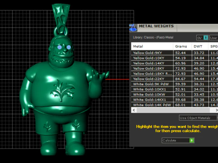The image size is (218, 163).
Task: Click the table's left scroll arrow
Action: click(134, 110)
